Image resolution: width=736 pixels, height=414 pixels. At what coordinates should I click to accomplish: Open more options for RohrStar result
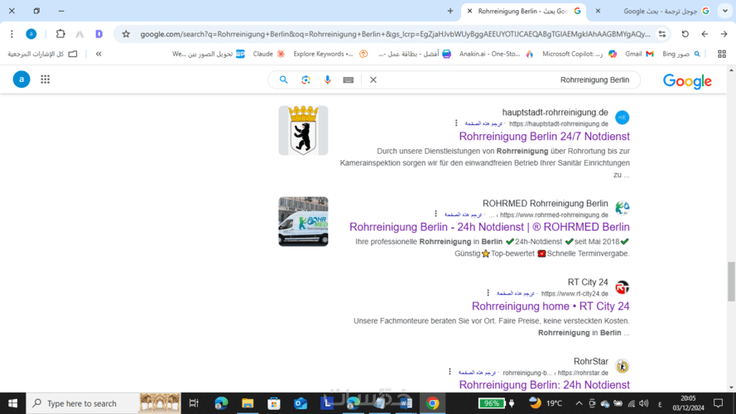[x=450, y=372]
